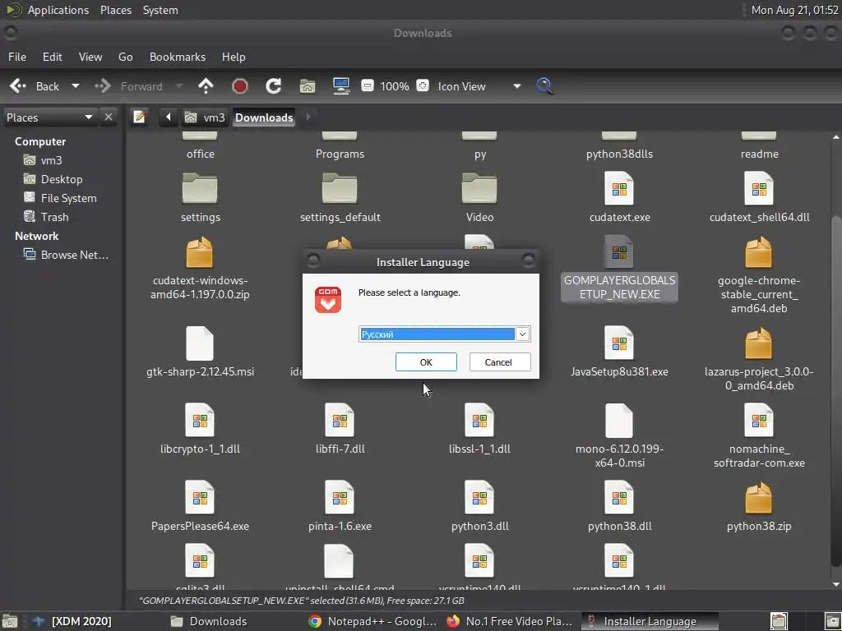Select PapersPlease64.exe file

pos(200,506)
